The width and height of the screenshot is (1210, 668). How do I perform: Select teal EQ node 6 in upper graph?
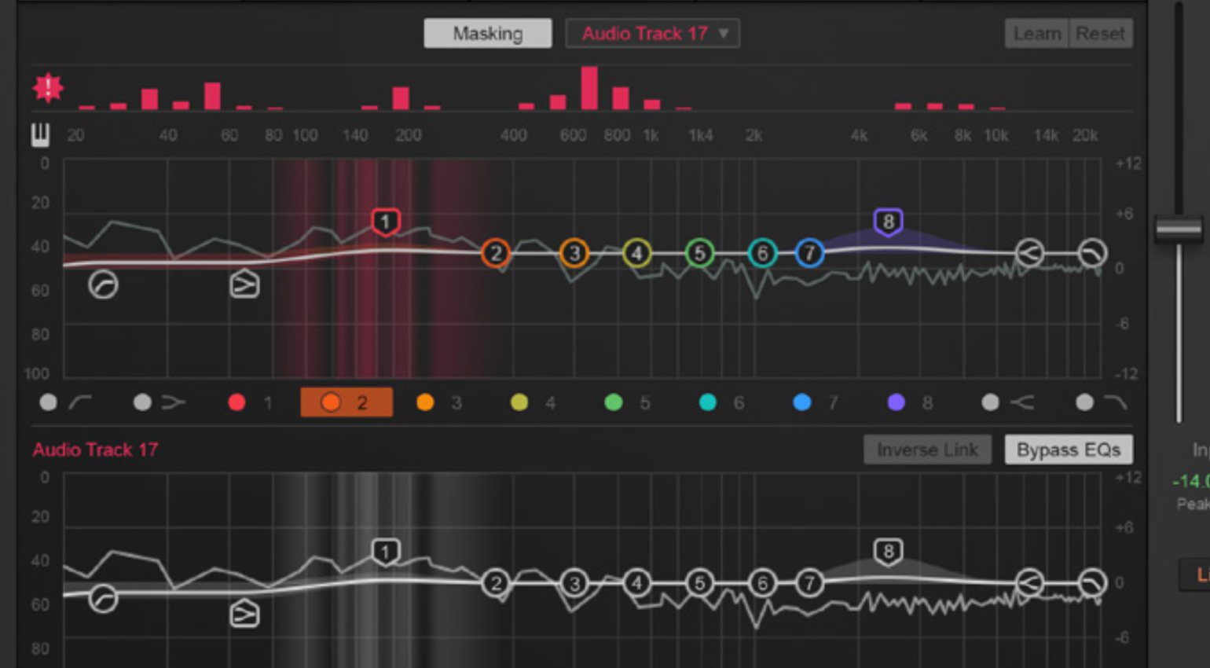(762, 253)
